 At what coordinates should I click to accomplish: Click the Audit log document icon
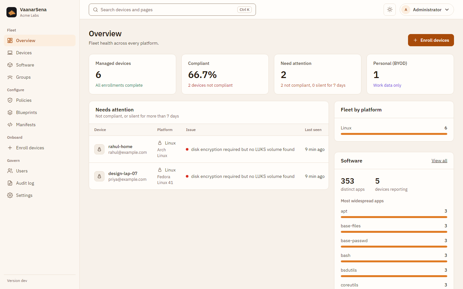[10, 183]
